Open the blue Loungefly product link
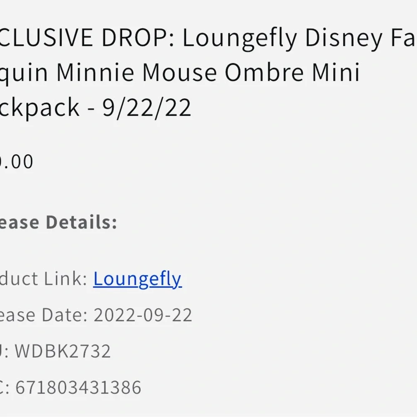This screenshot has height=417, width=417. (137, 279)
